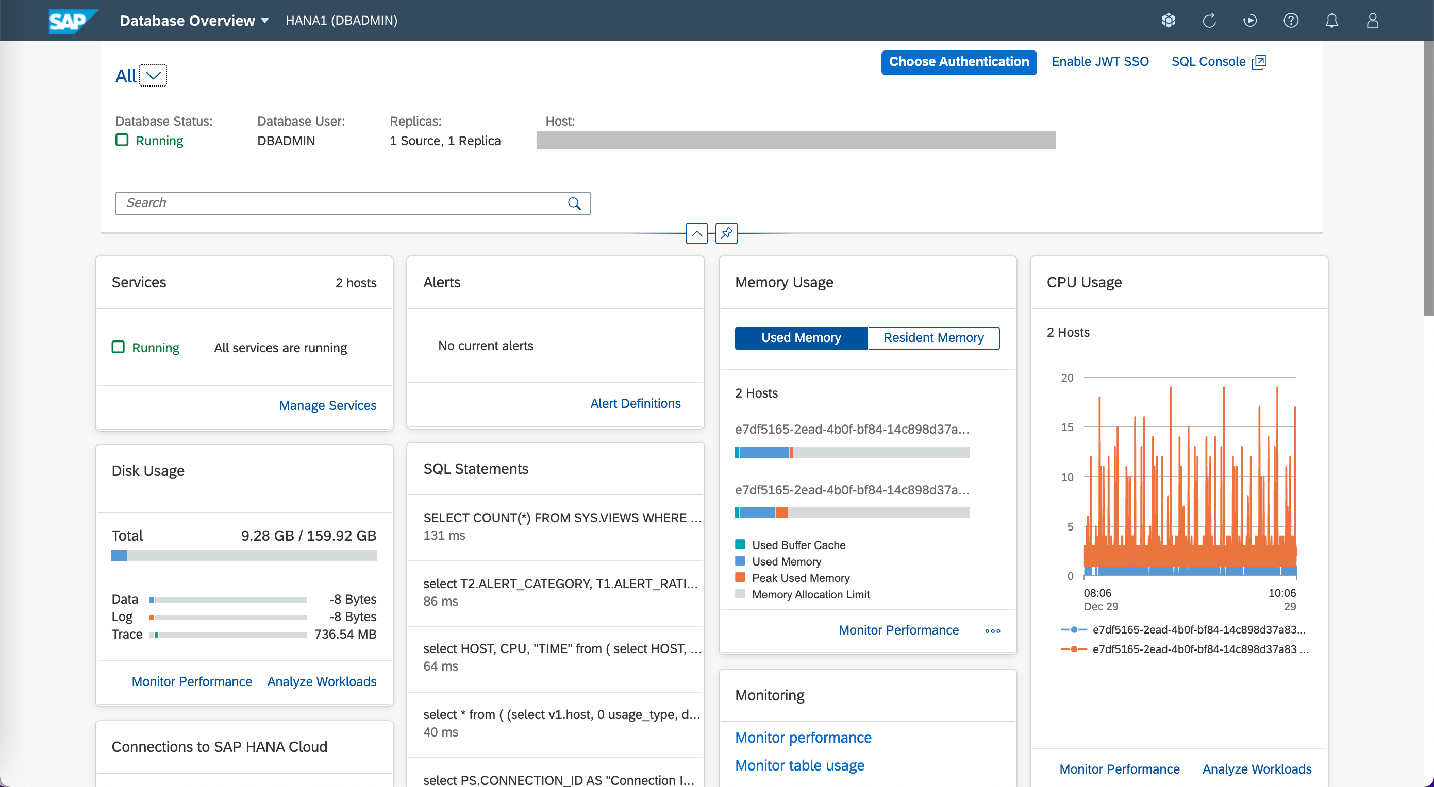The image size is (1434, 787).
Task: Open the All filter dropdown arrow
Action: click(153, 76)
